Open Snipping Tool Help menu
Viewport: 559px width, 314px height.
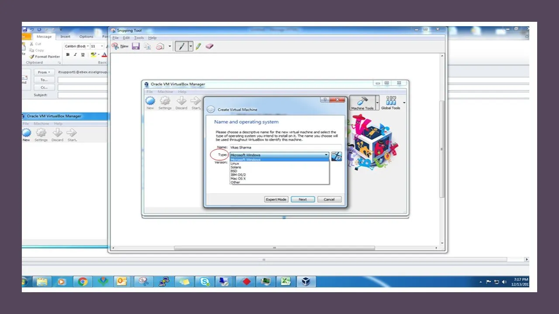click(x=152, y=38)
